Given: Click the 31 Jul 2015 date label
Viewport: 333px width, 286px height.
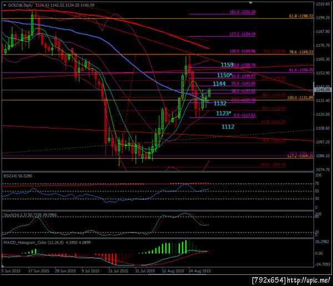Looking at the screenshot, I should pyautogui.click(x=145, y=271).
